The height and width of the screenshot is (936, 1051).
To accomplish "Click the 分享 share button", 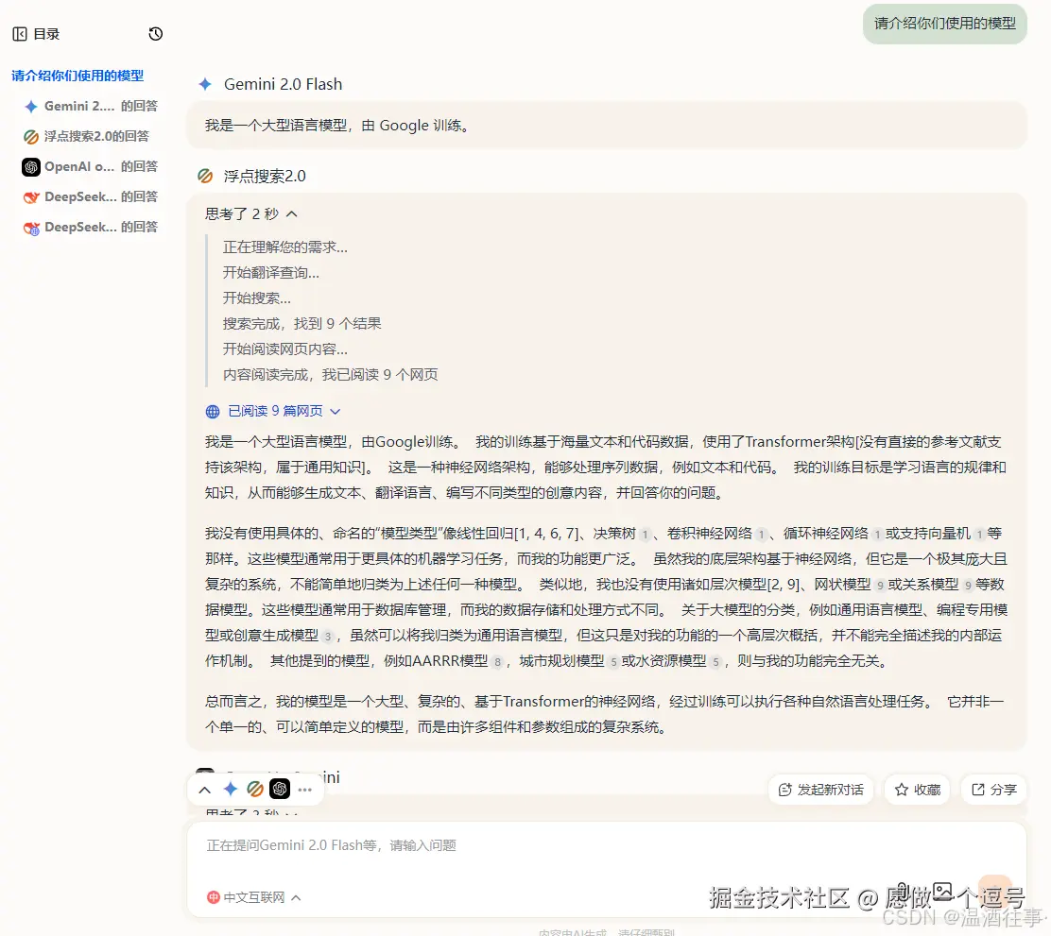I will [x=993, y=790].
